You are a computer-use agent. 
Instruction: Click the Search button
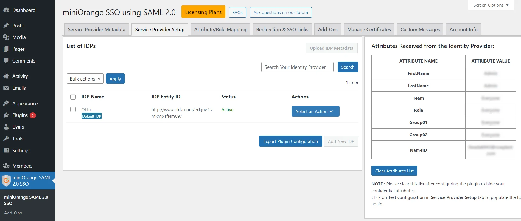coord(348,67)
